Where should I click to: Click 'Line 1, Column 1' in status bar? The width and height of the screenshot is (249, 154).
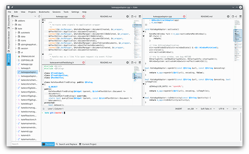(x=56, y=109)
